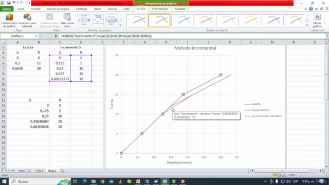Open Vista ribbon tab
Viewport: 329px width, 185px height.
click(126, 9)
